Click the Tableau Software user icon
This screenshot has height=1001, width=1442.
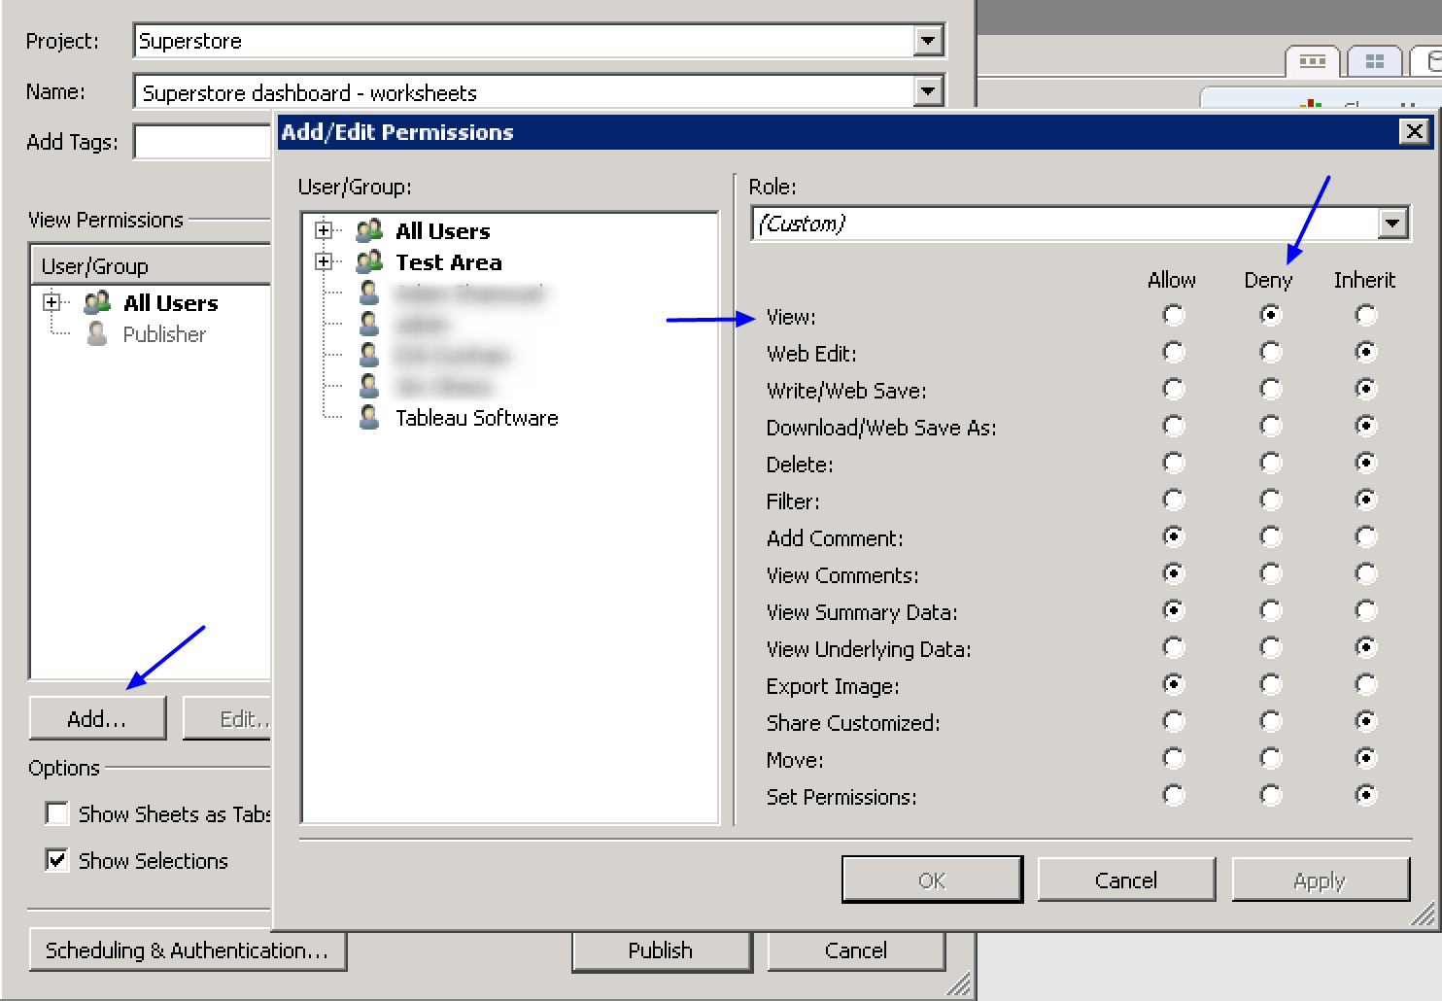coord(369,418)
